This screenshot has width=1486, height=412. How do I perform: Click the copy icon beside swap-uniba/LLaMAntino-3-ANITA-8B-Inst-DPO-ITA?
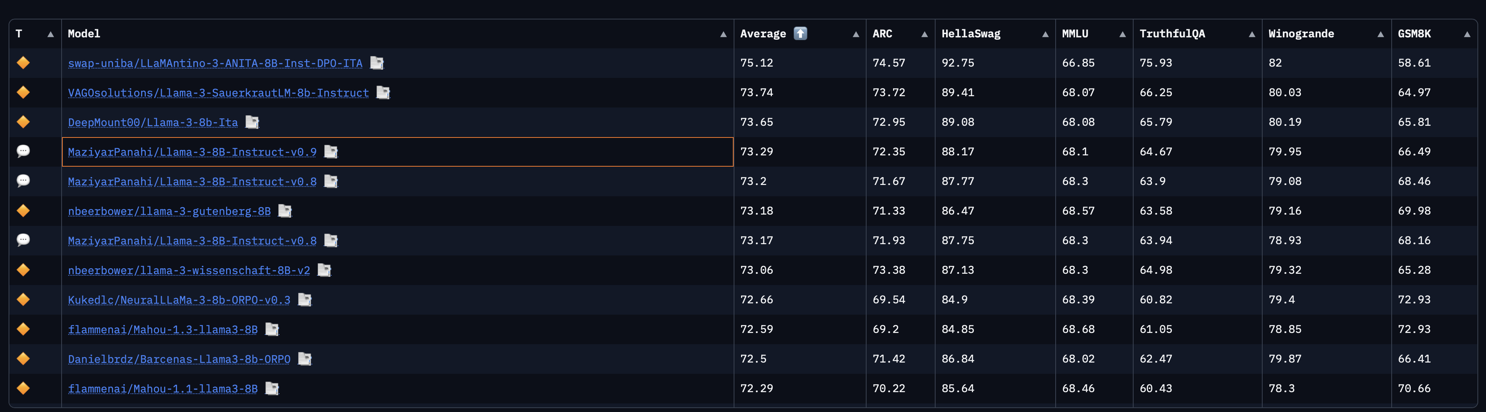(x=377, y=63)
